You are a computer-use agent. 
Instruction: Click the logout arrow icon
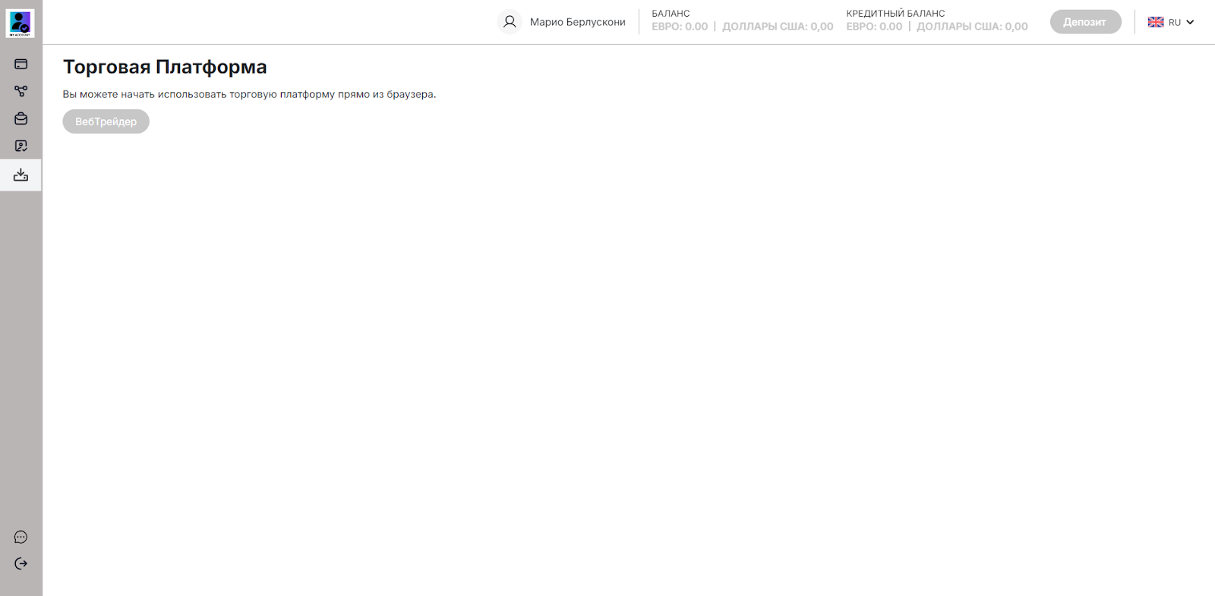point(21,563)
